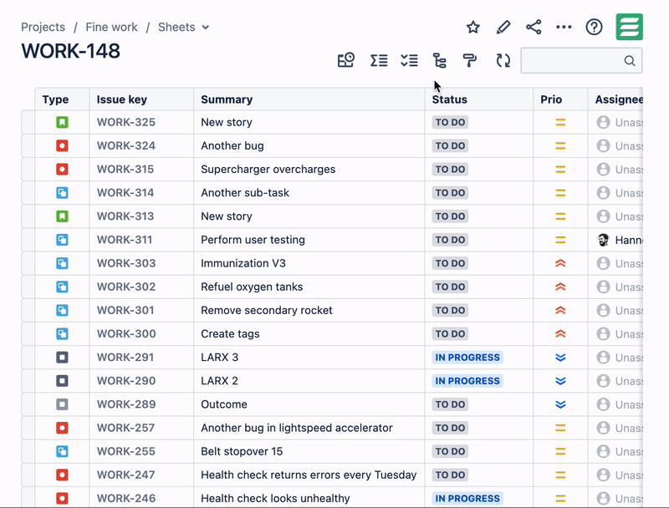The width and height of the screenshot is (669, 508).
Task: Select the format painter (paint roller) icon
Action: 469,60
